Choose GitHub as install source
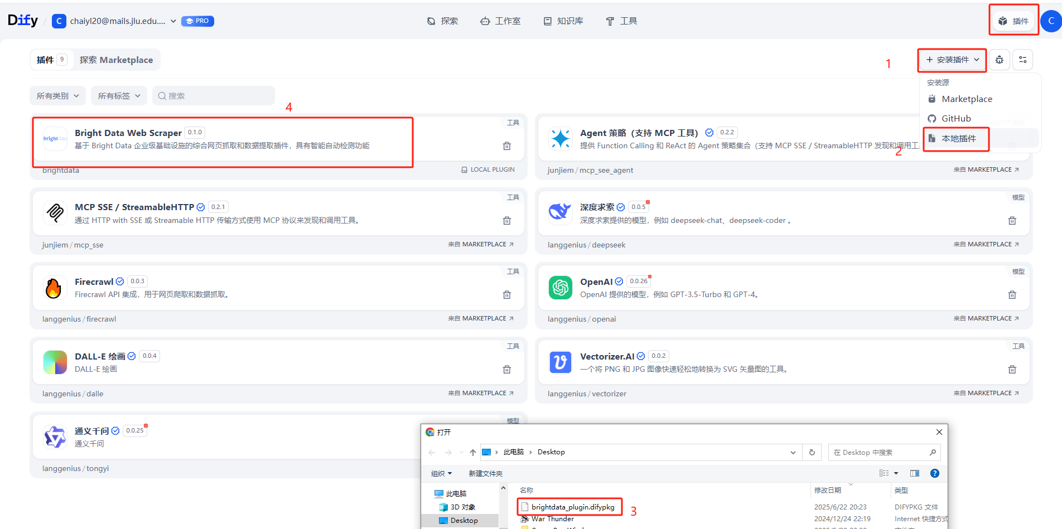The height and width of the screenshot is (529, 1062). point(981,118)
